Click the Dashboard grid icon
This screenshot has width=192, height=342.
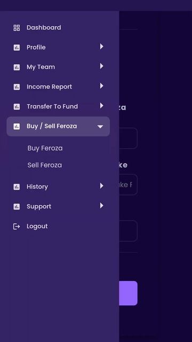click(17, 28)
